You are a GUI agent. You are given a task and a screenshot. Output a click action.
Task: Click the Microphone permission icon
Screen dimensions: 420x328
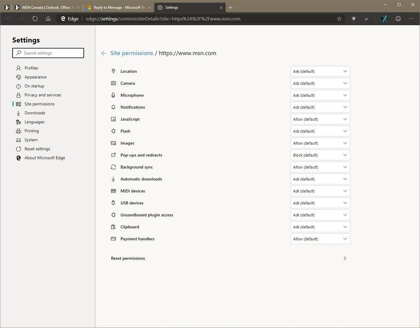click(x=114, y=95)
